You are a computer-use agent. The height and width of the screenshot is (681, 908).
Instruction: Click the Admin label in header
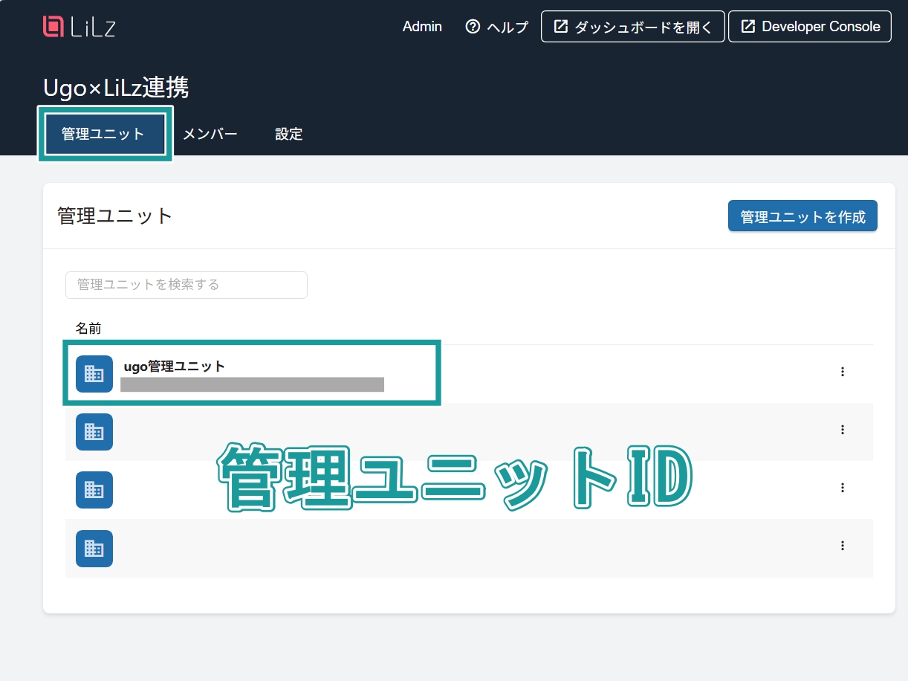(x=422, y=27)
